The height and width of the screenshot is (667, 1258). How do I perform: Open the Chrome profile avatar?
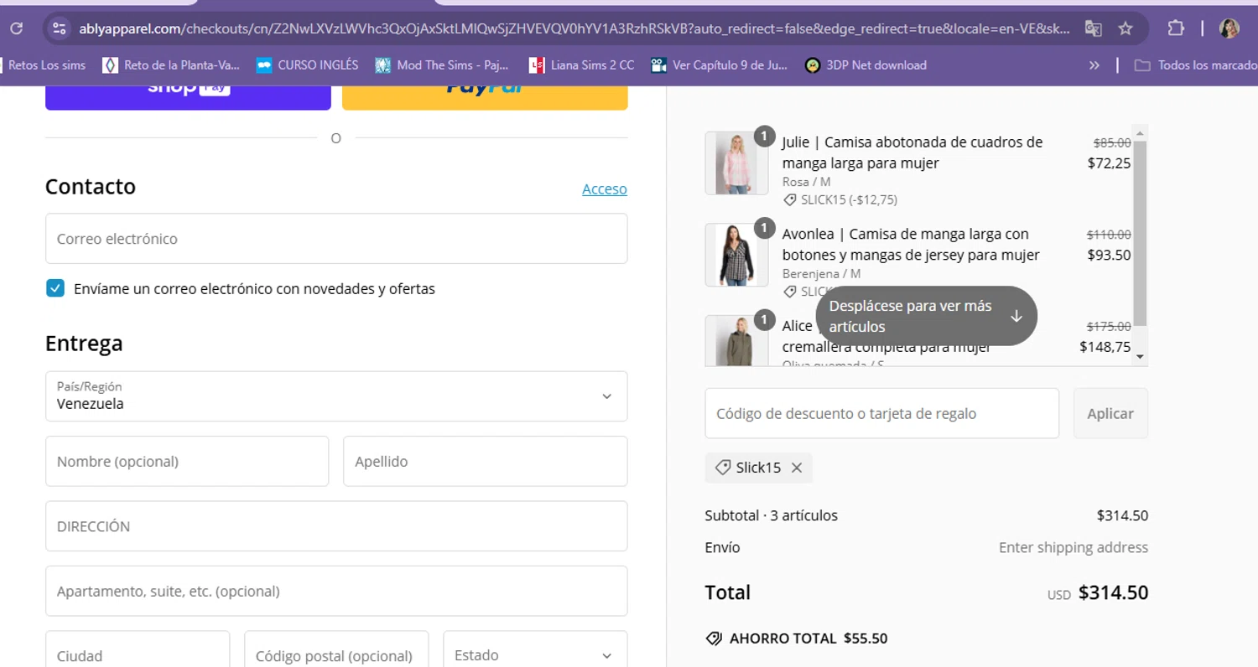[1229, 28]
